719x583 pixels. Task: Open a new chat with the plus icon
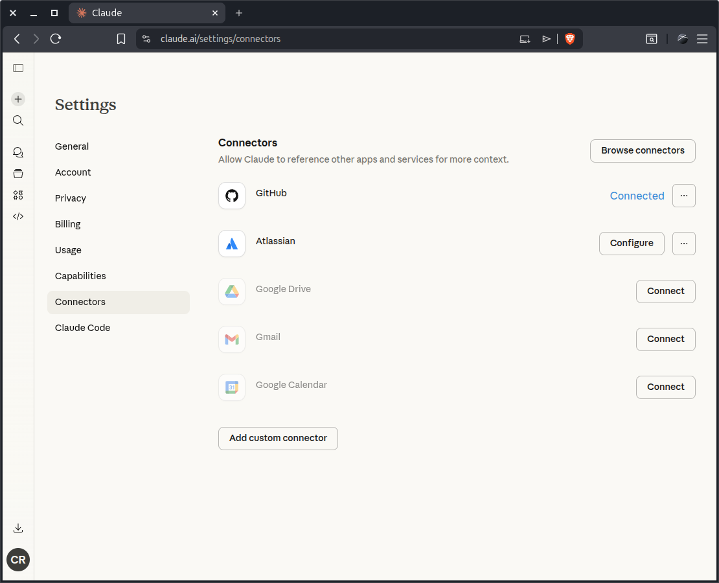pyautogui.click(x=17, y=98)
